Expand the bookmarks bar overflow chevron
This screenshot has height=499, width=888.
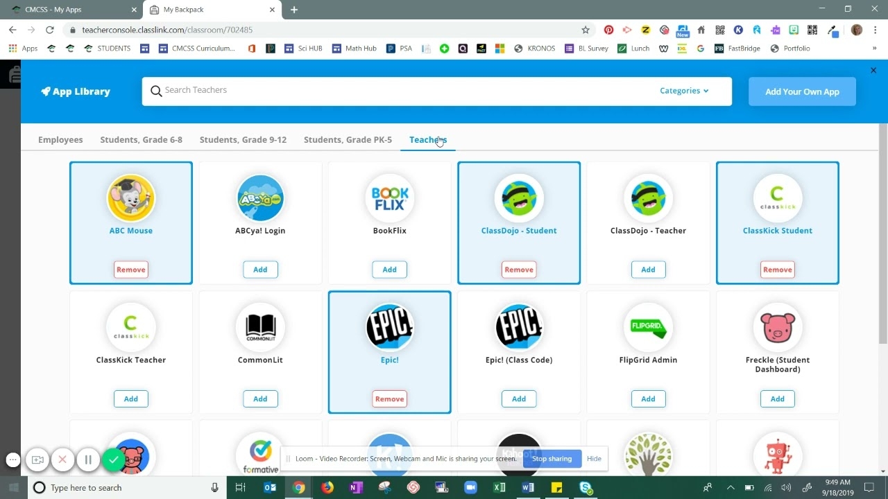pos(876,48)
